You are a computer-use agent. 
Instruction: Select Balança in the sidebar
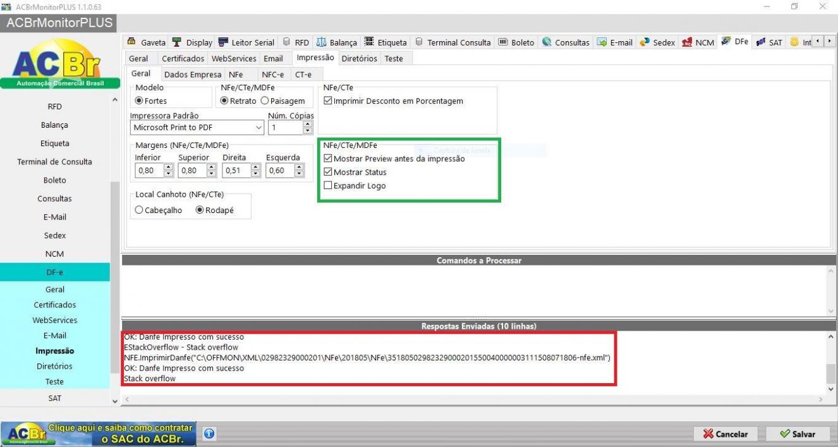[55, 125]
